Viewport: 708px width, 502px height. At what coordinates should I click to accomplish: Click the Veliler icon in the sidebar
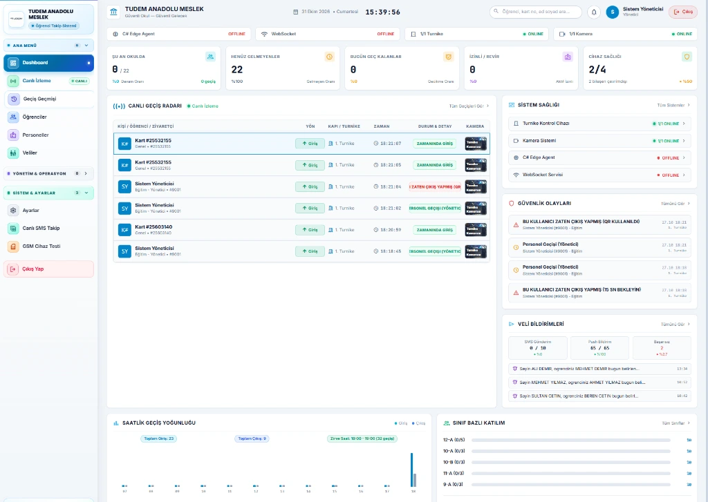pos(13,153)
